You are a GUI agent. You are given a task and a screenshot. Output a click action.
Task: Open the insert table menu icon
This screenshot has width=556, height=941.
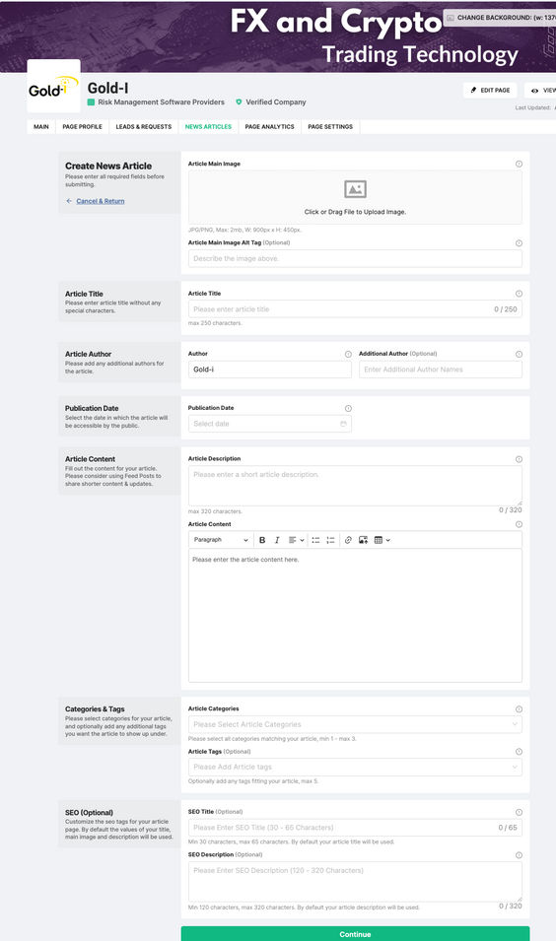[x=382, y=540]
